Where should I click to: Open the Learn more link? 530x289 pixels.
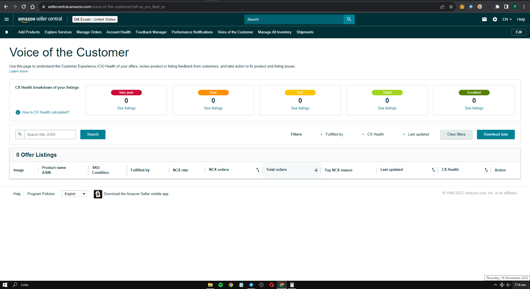[x=18, y=71]
